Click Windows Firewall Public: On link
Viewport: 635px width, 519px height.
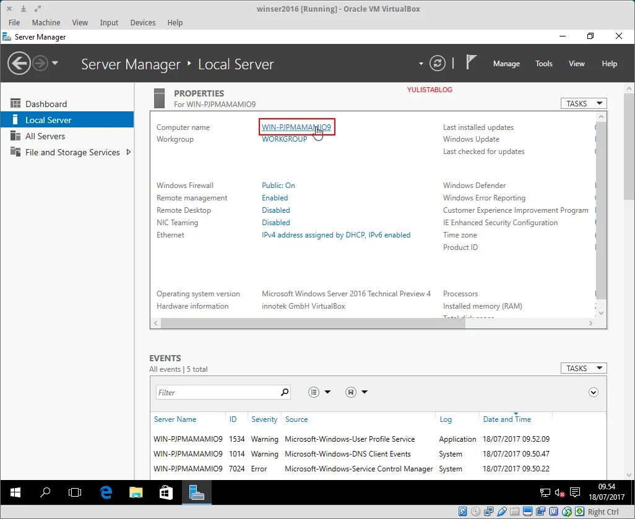(x=279, y=186)
